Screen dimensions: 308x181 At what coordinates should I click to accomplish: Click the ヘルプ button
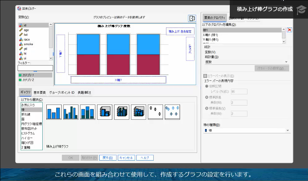coord(145,157)
